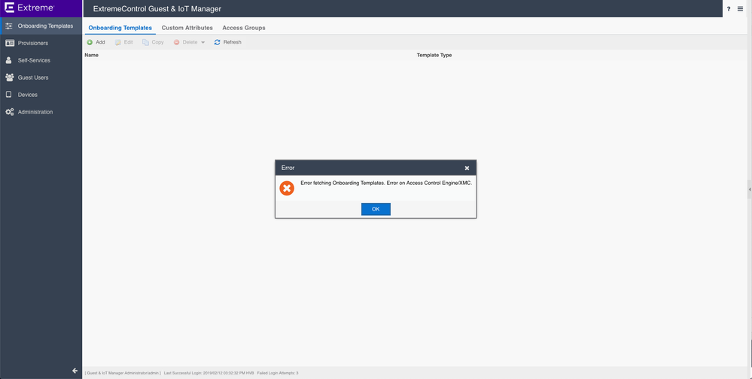Click the help question mark icon

click(729, 9)
